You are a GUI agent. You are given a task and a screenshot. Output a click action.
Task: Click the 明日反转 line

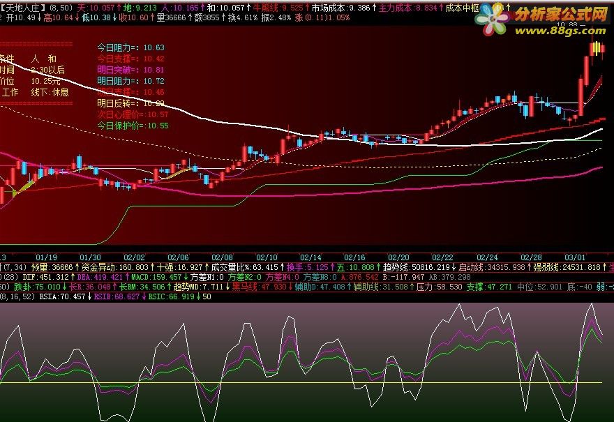coord(130,103)
